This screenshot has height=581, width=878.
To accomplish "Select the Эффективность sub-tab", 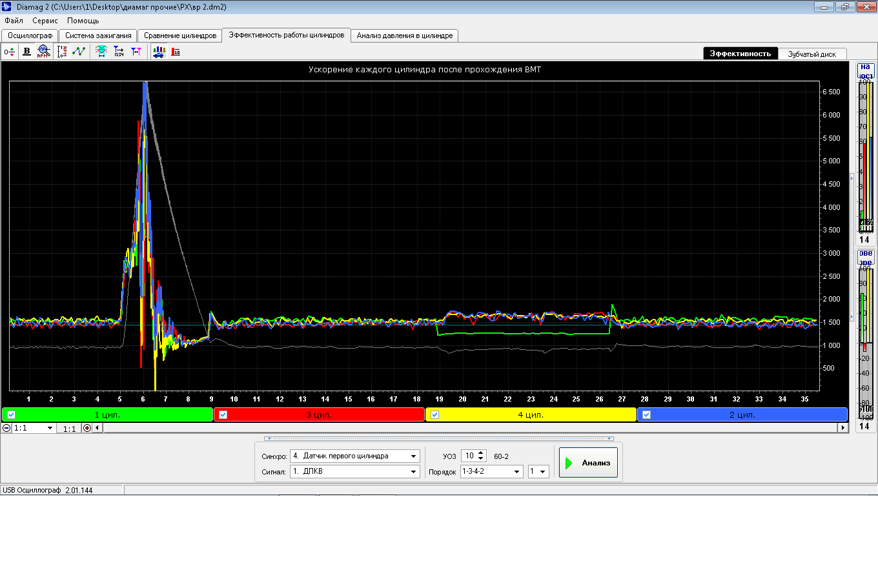I will click(x=740, y=54).
